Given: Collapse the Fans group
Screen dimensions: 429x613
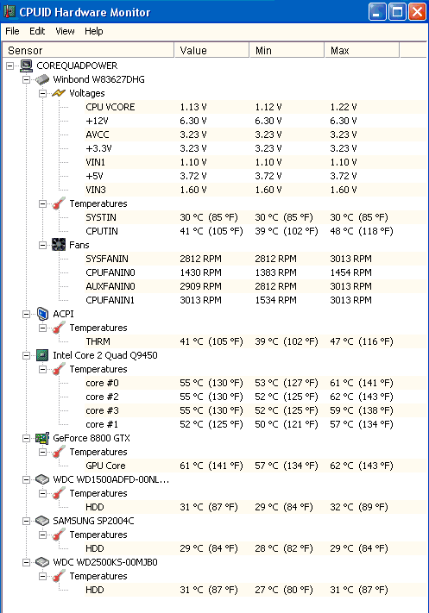Looking at the screenshot, I should pyautogui.click(x=42, y=245).
